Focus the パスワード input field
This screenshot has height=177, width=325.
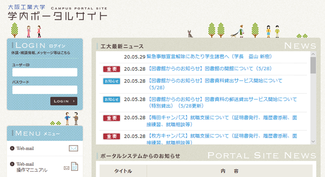pyautogui.click(x=45, y=89)
